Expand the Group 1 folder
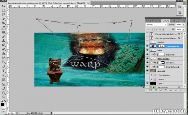 [151, 79]
